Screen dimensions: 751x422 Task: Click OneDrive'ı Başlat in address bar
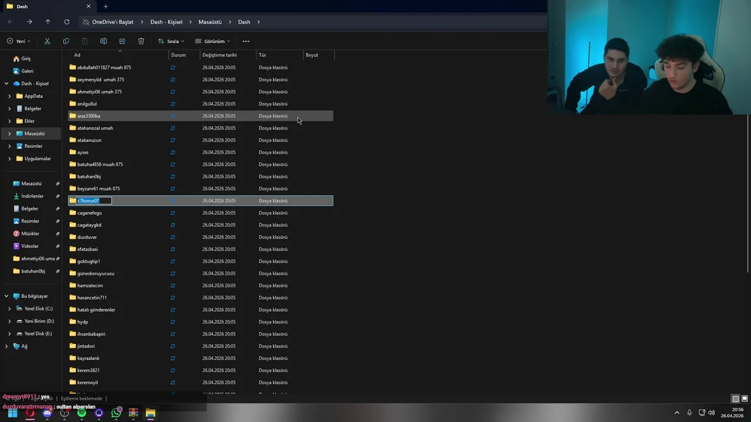click(x=113, y=22)
